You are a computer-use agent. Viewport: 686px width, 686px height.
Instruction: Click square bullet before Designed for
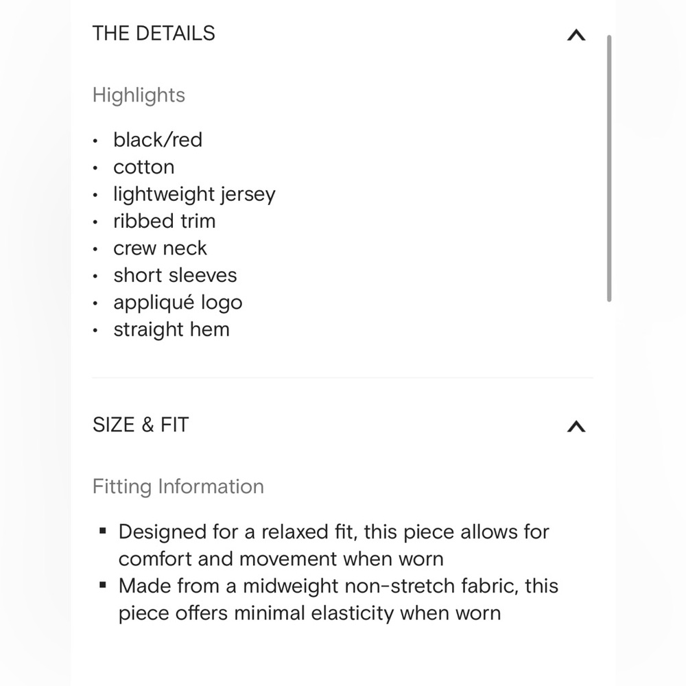pyautogui.click(x=103, y=531)
